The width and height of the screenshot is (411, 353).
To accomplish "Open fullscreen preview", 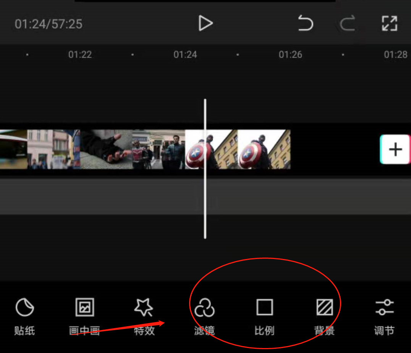I will click(x=390, y=23).
